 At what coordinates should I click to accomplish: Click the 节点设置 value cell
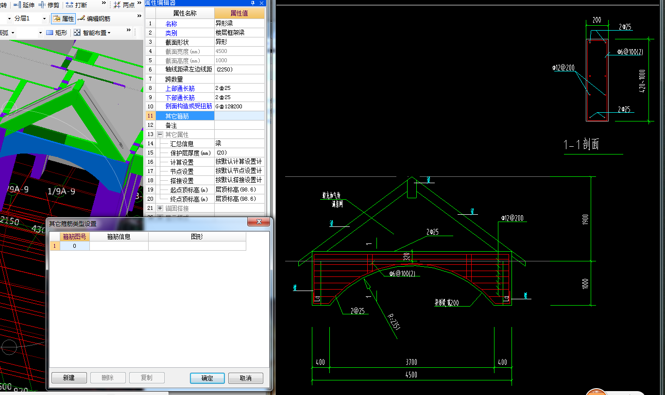tap(239, 171)
